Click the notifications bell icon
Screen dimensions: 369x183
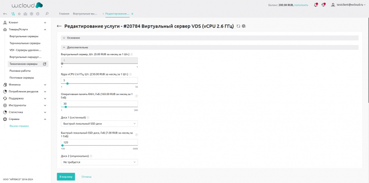pos(316,5)
